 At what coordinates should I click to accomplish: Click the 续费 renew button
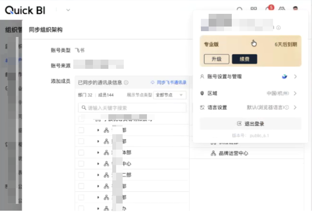point(245,59)
